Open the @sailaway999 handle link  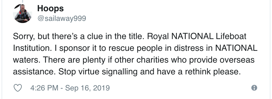coord(62,18)
